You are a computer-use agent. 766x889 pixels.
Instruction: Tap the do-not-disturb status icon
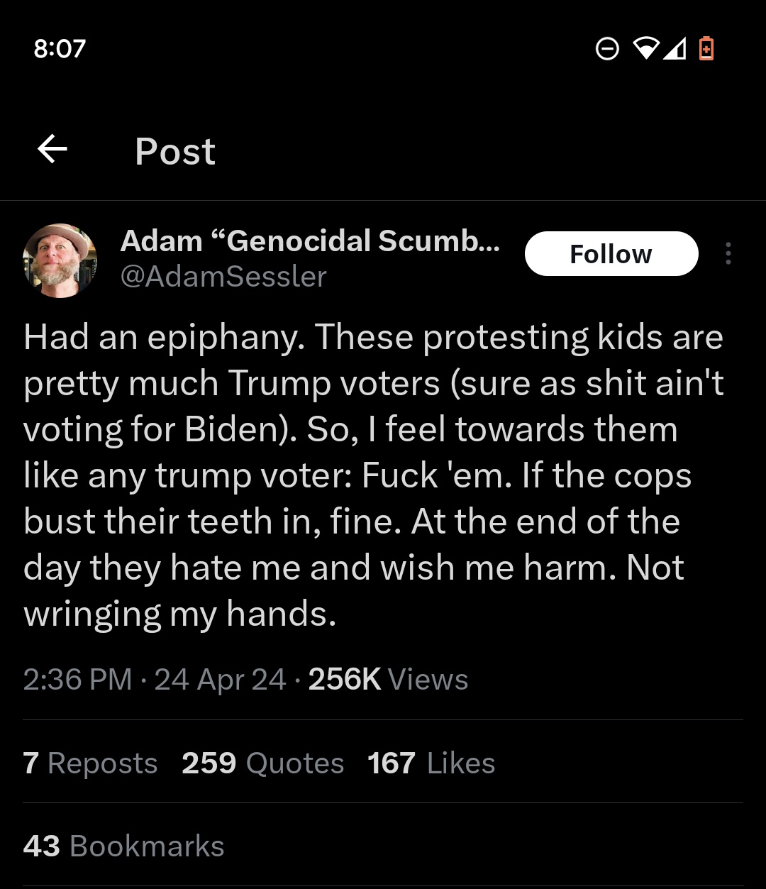tap(607, 48)
